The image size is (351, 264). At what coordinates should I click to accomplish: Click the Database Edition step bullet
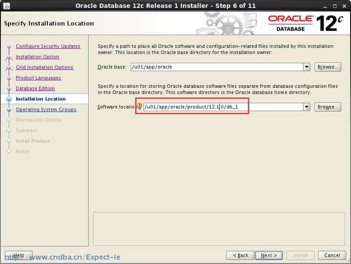(9, 89)
